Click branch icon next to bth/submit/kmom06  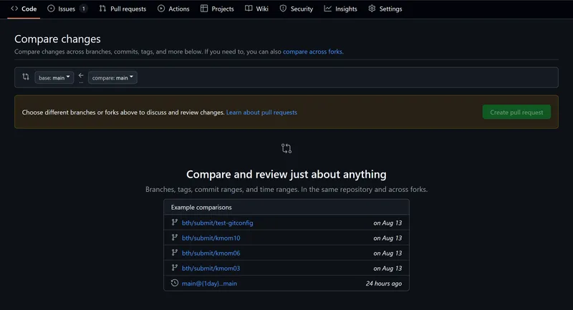(x=175, y=253)
